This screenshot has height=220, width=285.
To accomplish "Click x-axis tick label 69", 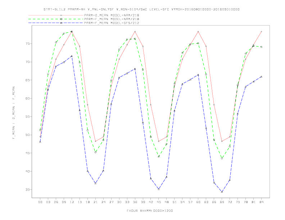I will point(222,202).
